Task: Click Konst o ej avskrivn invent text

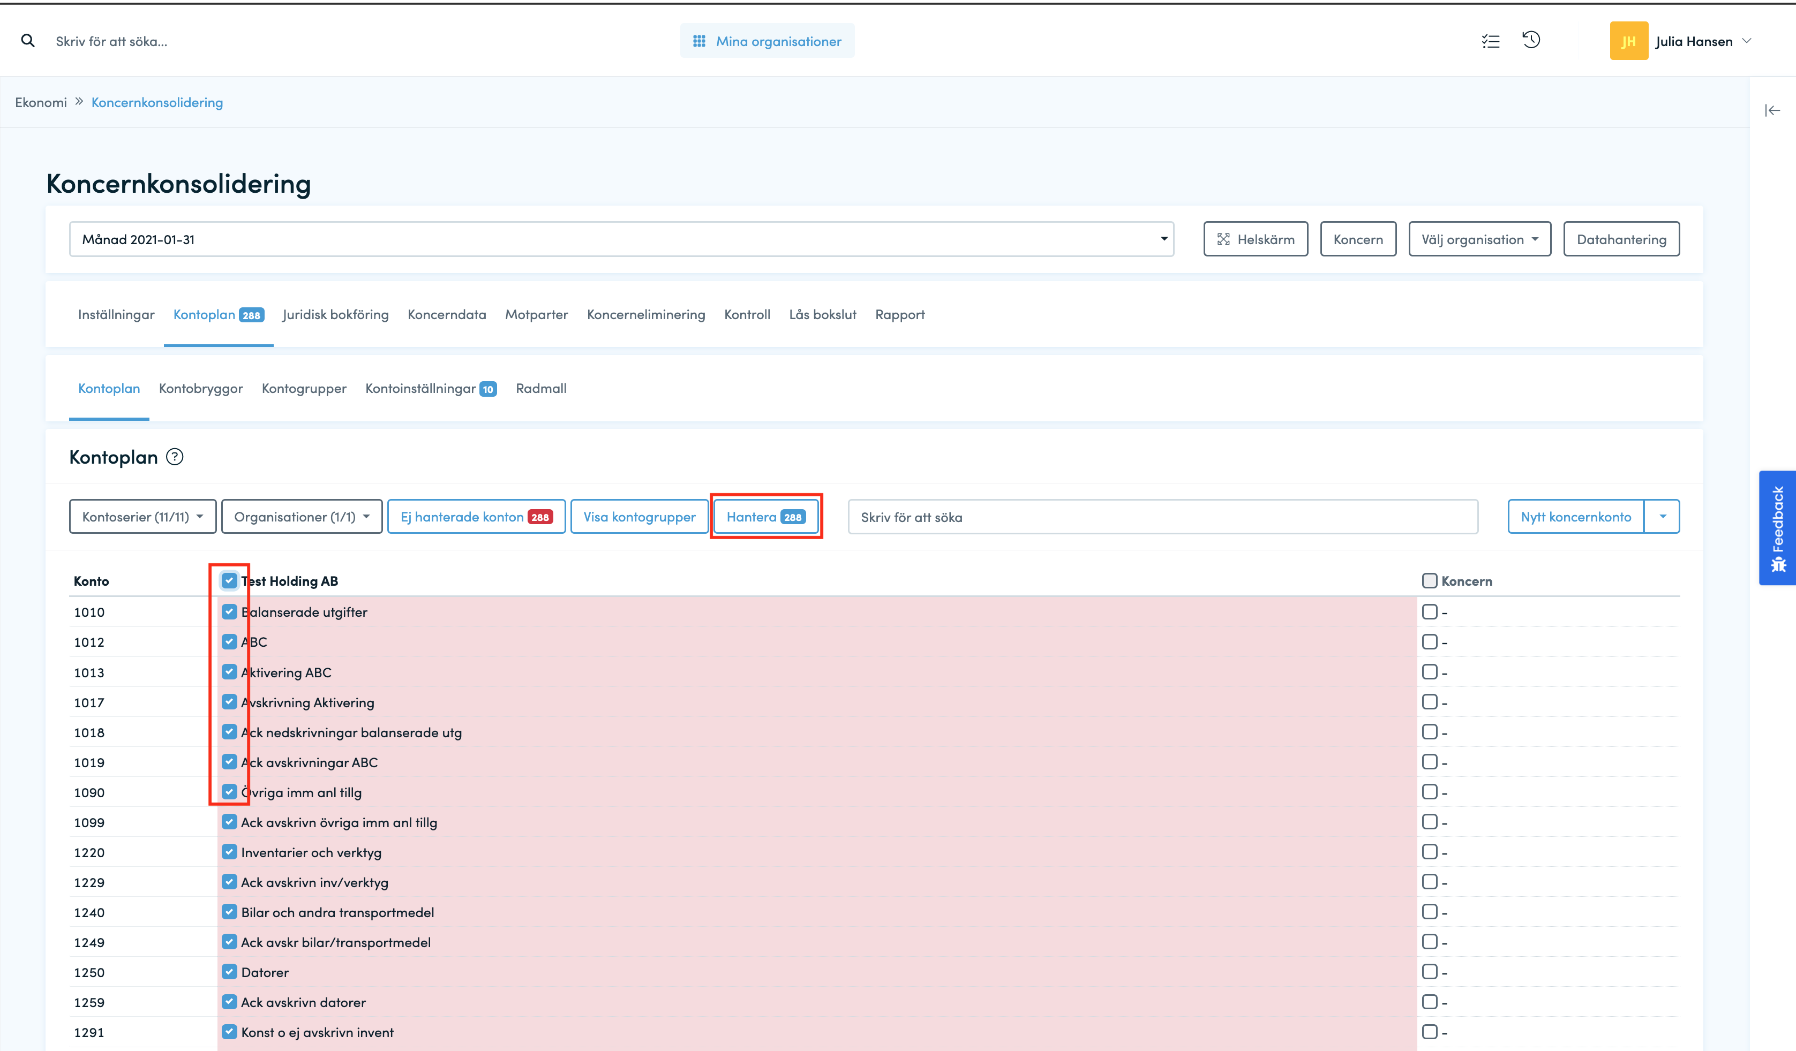Action: (317, 1032)
